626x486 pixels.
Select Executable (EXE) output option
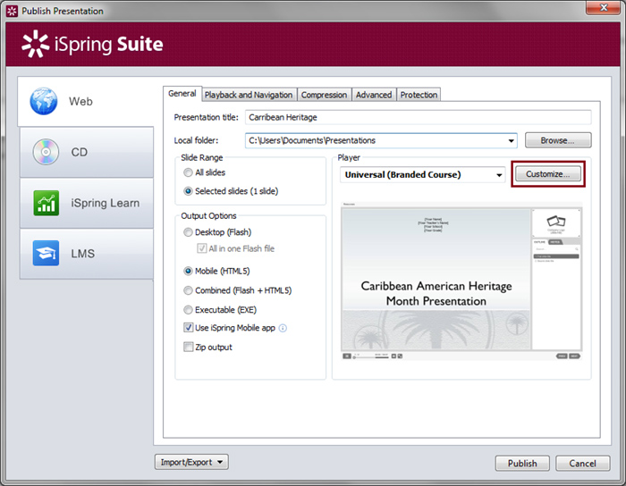tap(188, 310)
